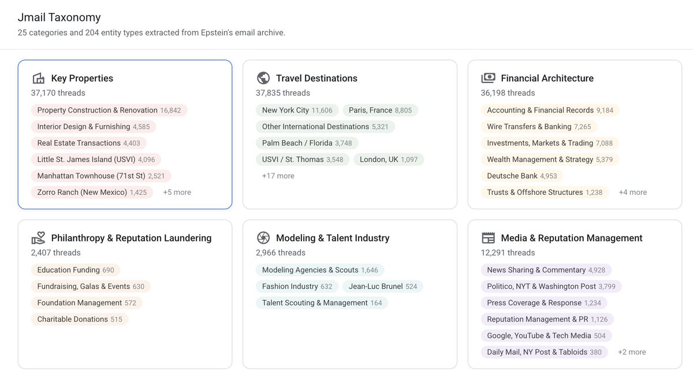Click the Philanthropy hands icon

coord(39,237)
